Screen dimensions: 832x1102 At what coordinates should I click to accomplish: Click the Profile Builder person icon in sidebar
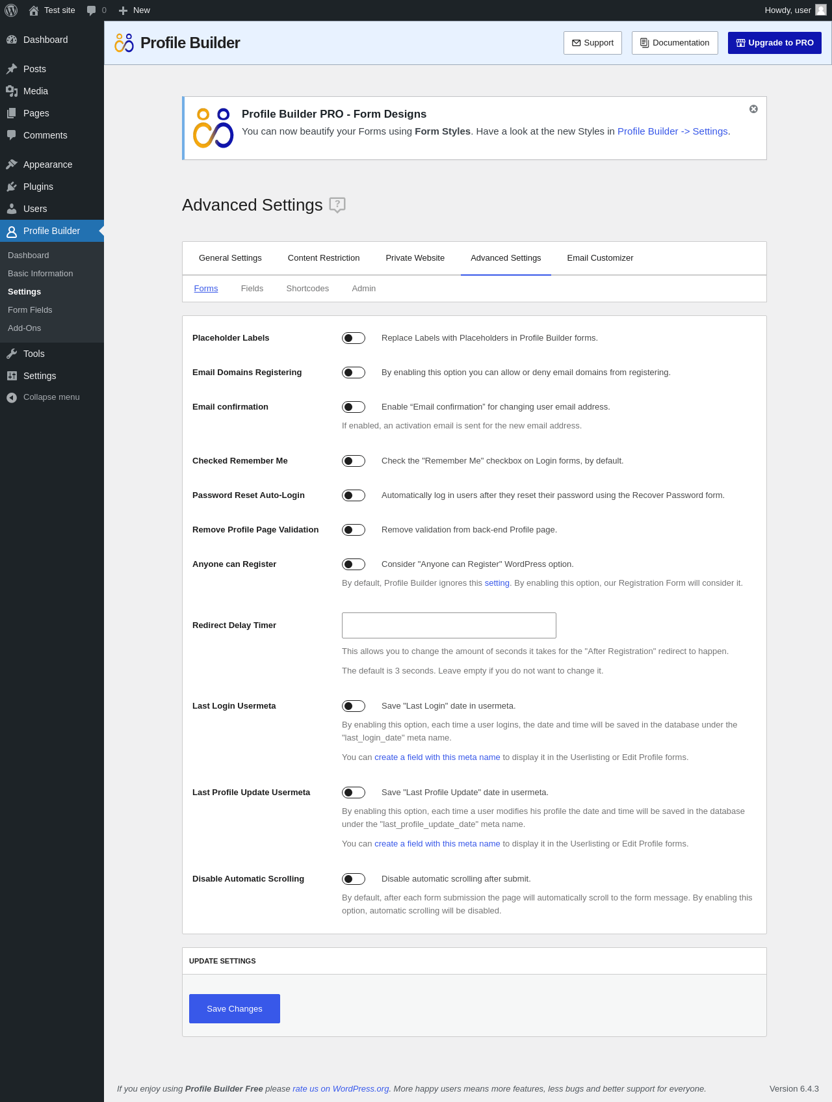[x=12, y=231]
